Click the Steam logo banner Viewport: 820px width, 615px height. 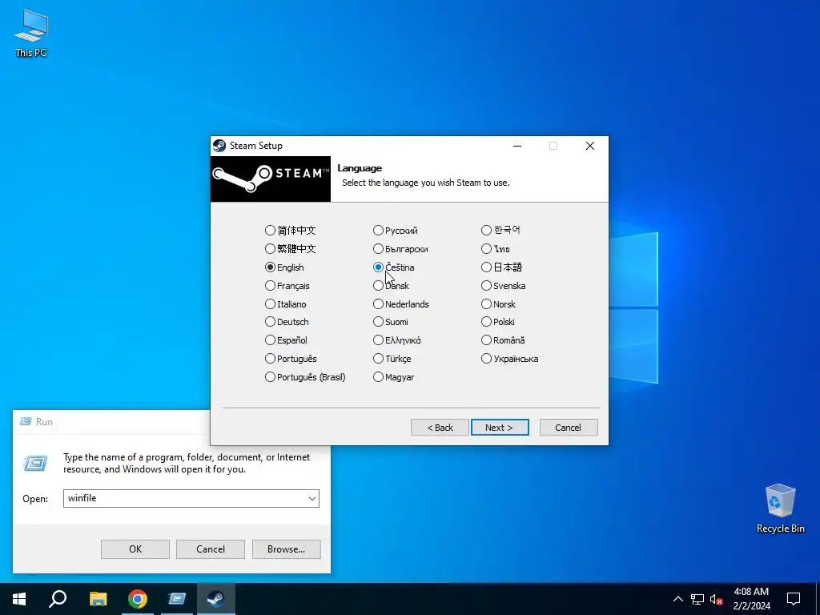pyautogui.click(x=271, y=179)
